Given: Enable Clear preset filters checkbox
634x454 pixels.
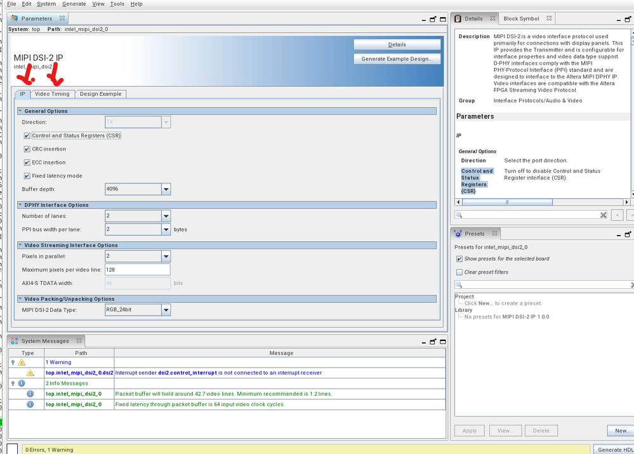Looking at the screenshot, I should point(459,272).
